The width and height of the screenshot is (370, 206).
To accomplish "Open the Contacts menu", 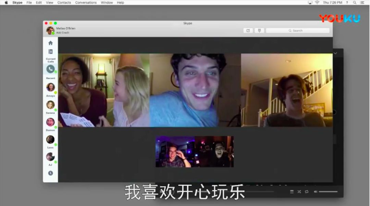I will click(x=64, y=3).
